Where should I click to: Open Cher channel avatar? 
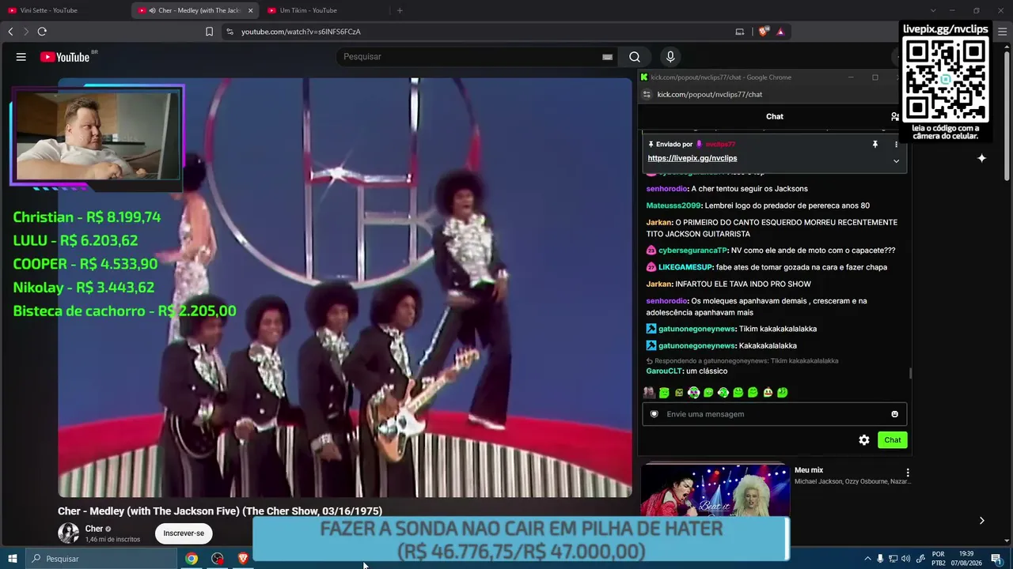(x=69, y=533)
